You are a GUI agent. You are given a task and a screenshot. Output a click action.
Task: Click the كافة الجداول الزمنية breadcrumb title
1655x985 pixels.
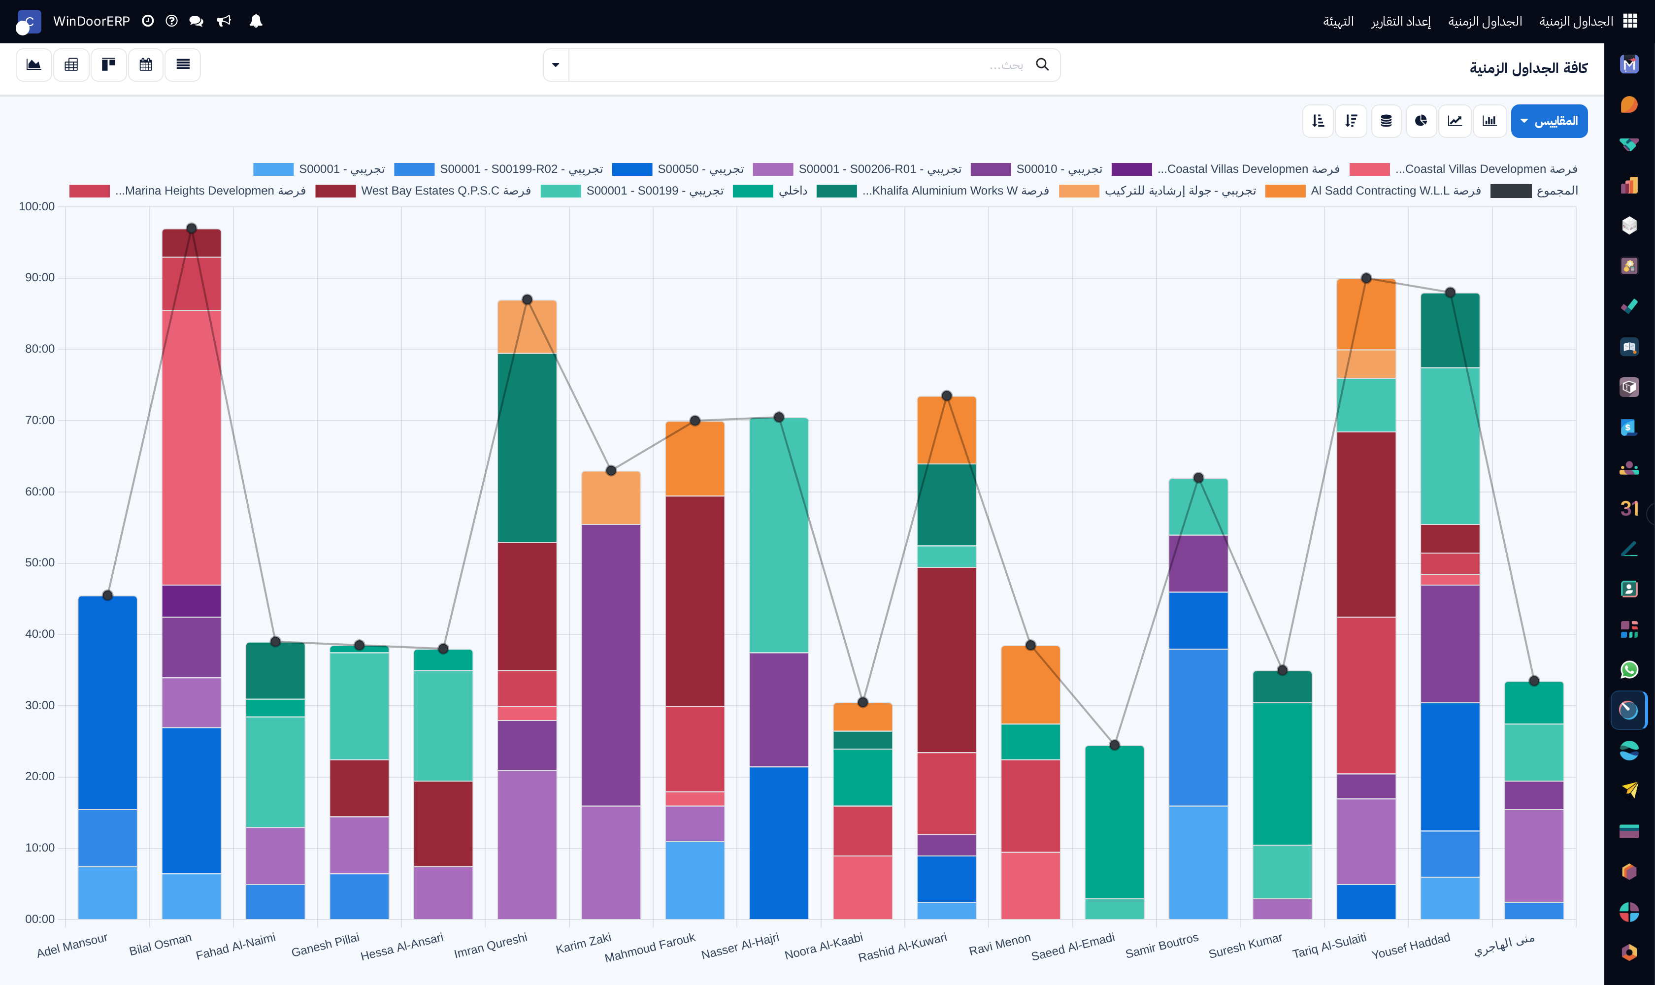(1528, 67)
